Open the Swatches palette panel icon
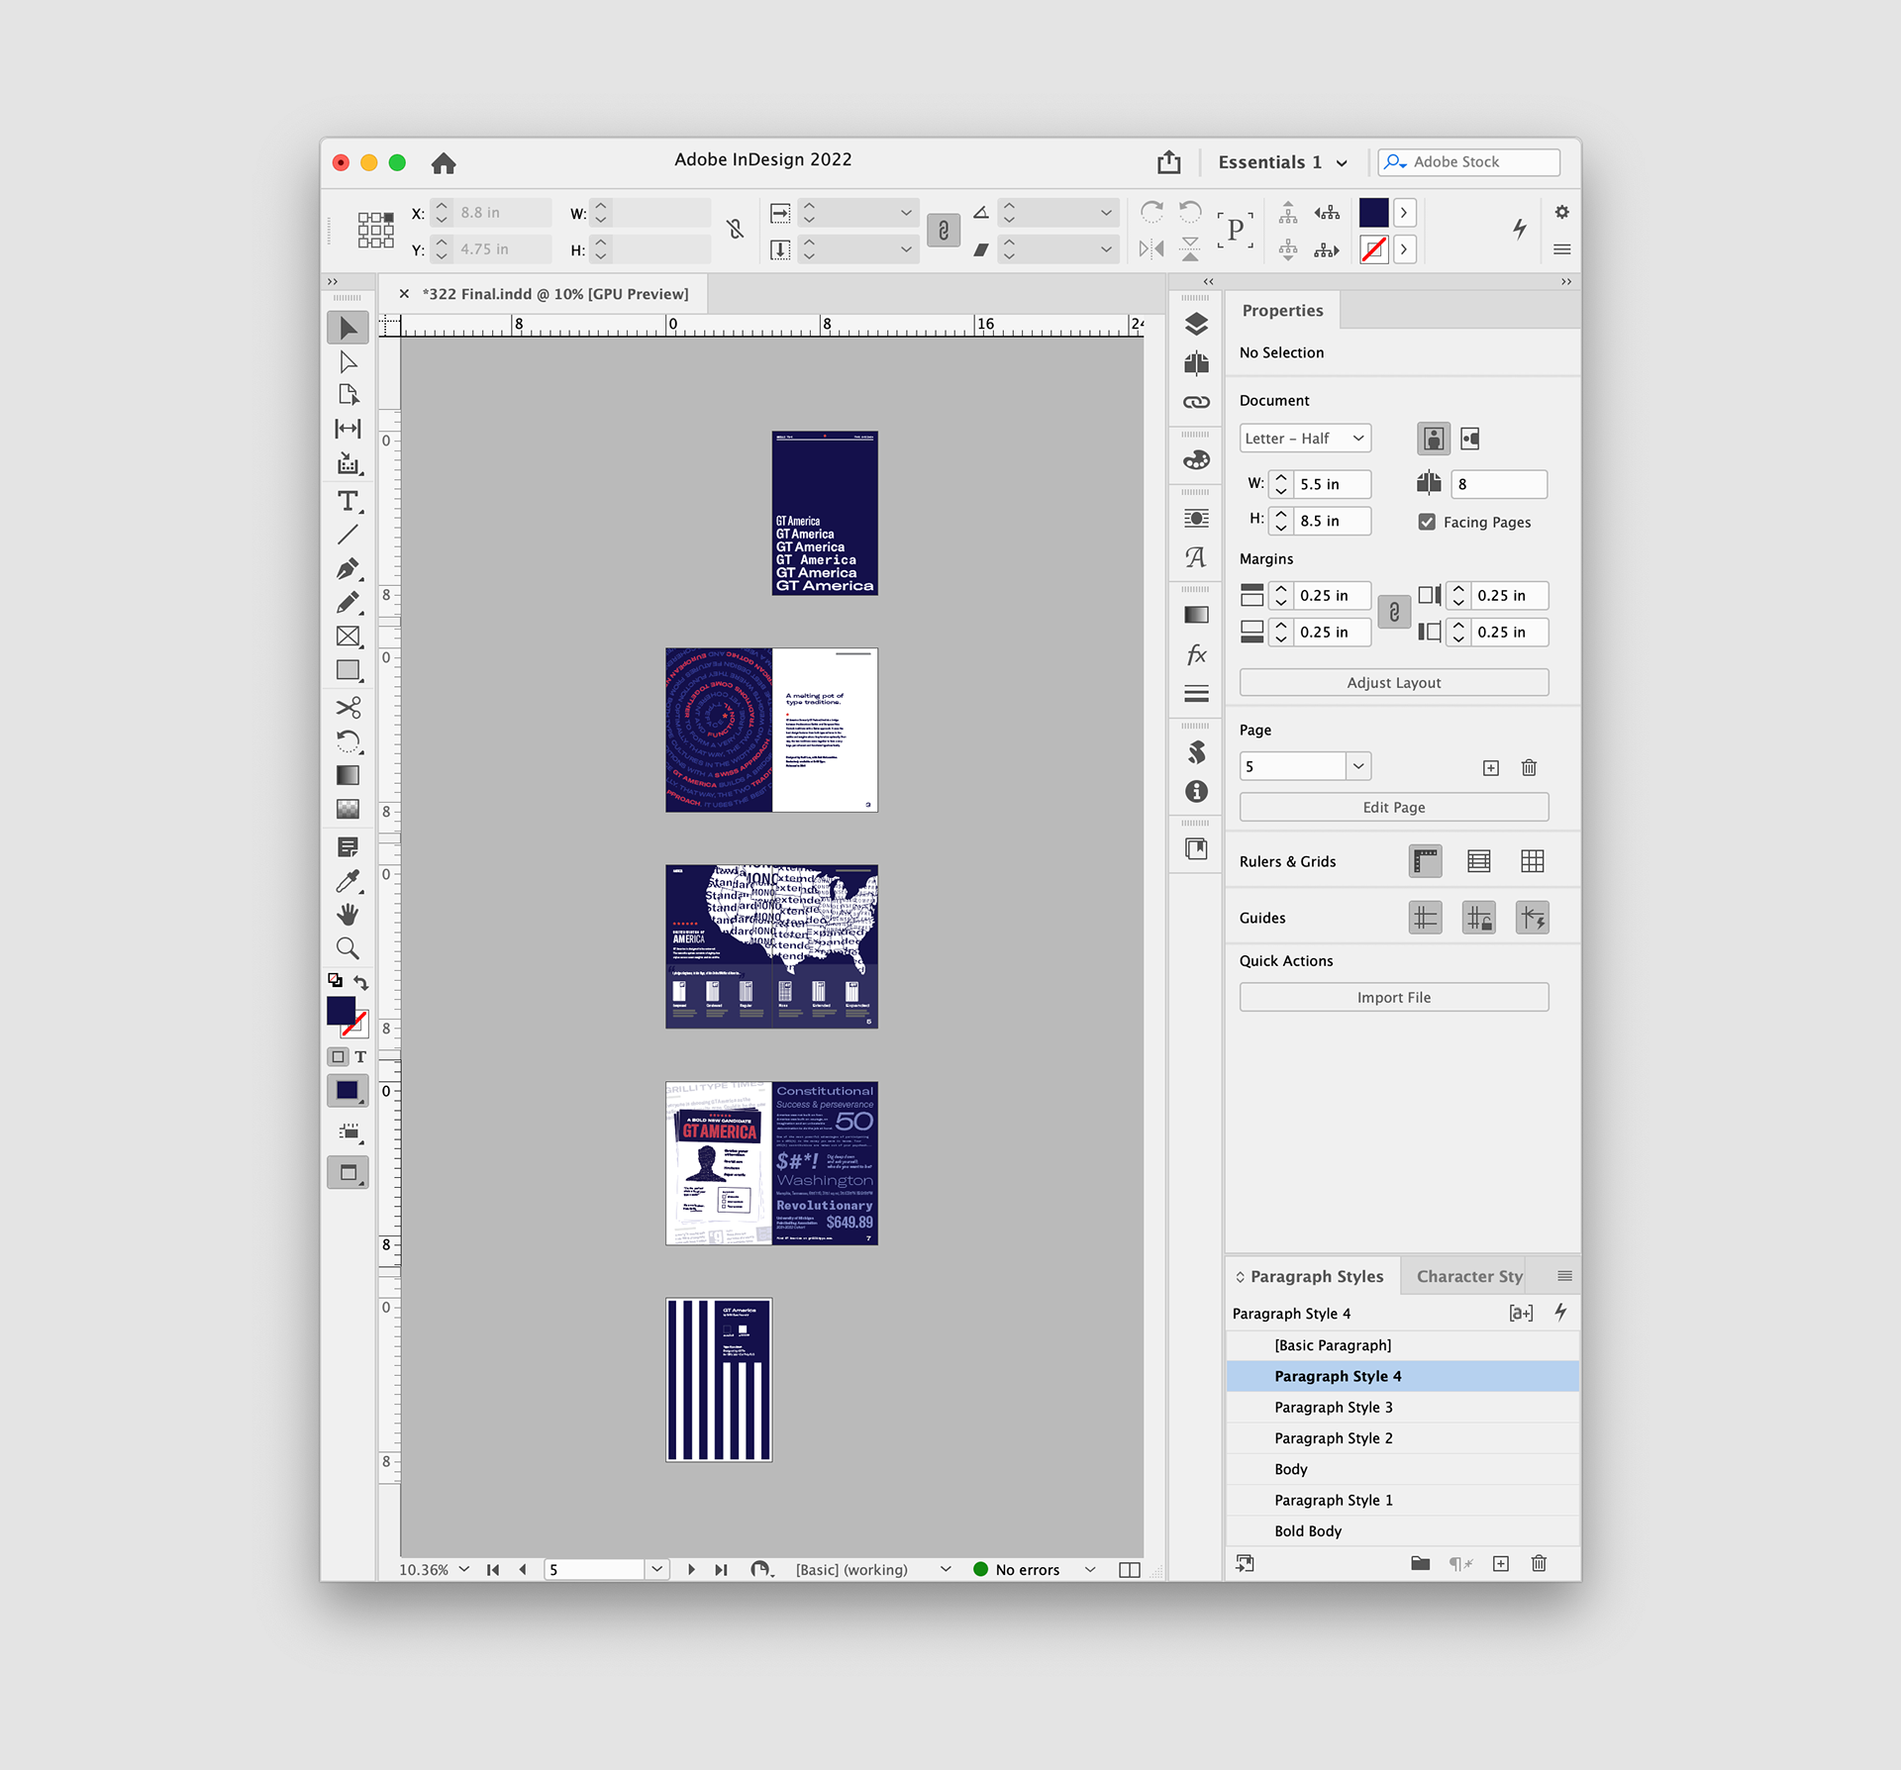 click(1196, 460)
